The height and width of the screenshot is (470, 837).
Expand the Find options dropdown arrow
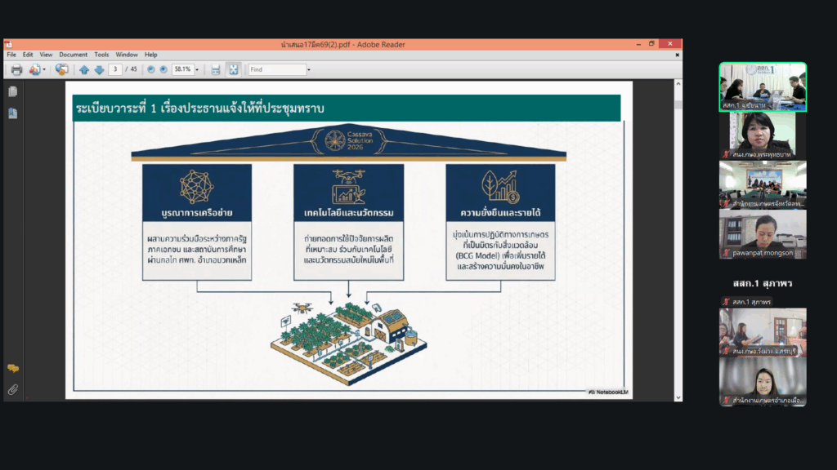[308, 70]
